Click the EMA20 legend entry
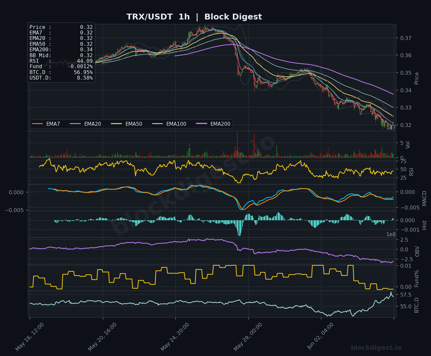Image resolution: width=431 pixels, height=356 pixels. pos(85,124)
